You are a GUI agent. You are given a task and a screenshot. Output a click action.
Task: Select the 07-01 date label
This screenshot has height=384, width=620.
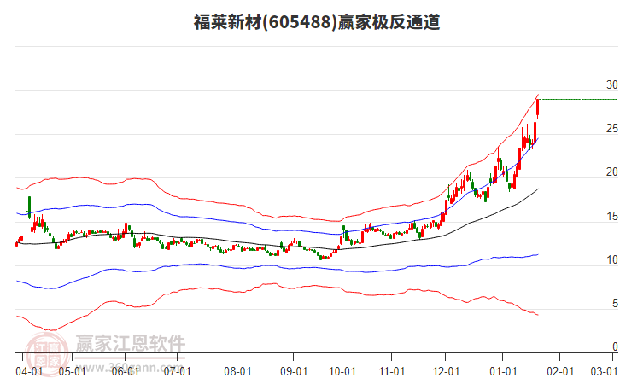pos(177,372)
